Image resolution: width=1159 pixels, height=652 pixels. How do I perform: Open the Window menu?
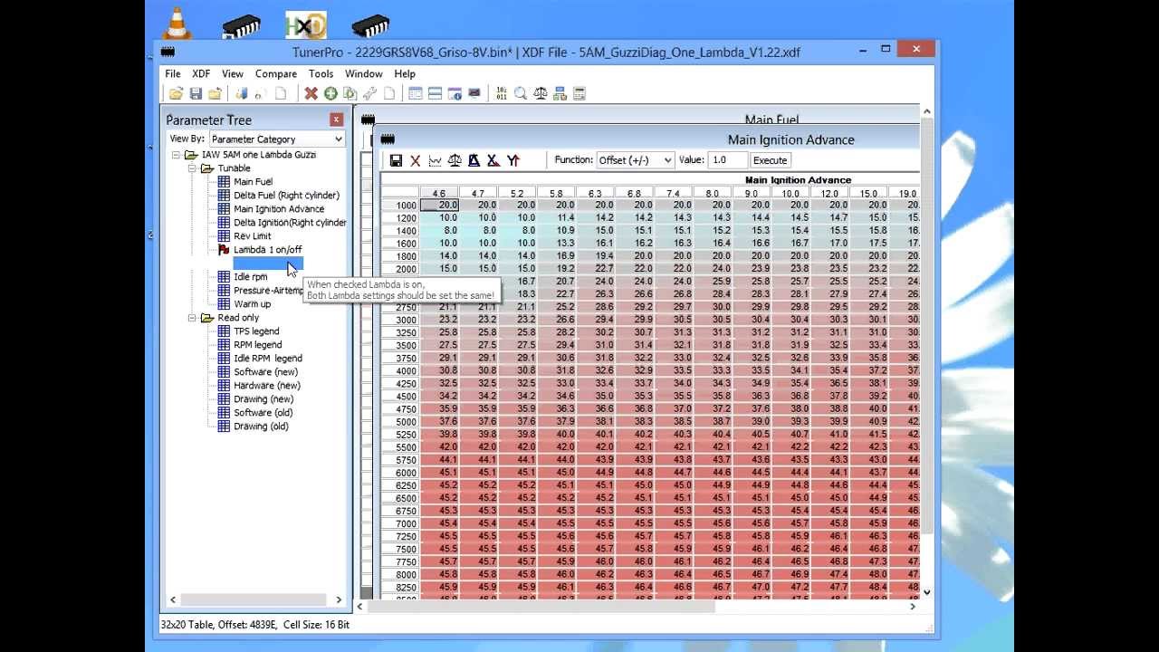tap(363, 73)
